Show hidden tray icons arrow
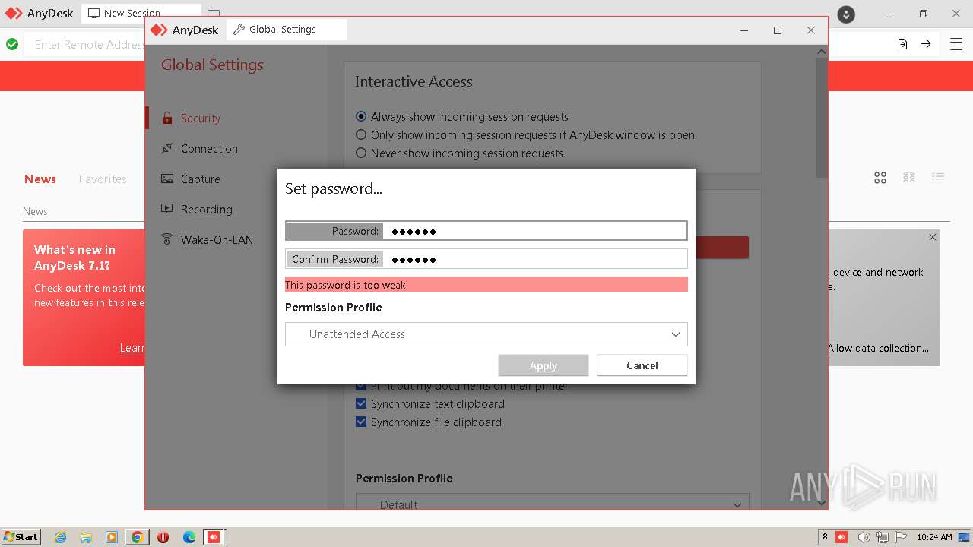Viewport: 973px width, 547px height. click(825, 537)
